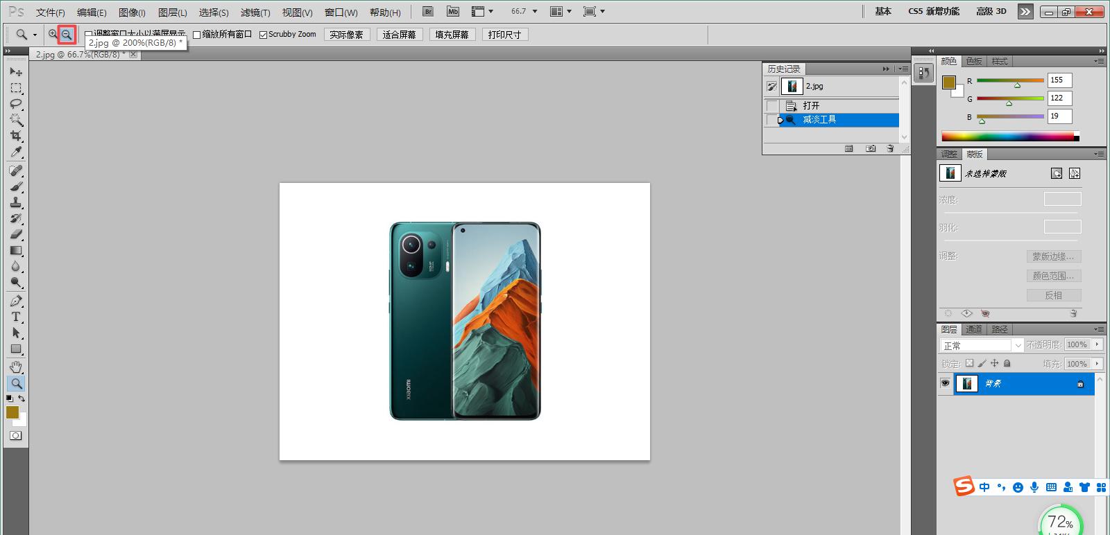Open the Screen Mode dropdown

point(595,11)
